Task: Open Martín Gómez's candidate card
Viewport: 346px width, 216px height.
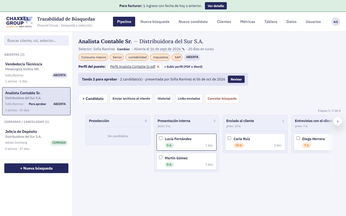Action: point(187,161)
